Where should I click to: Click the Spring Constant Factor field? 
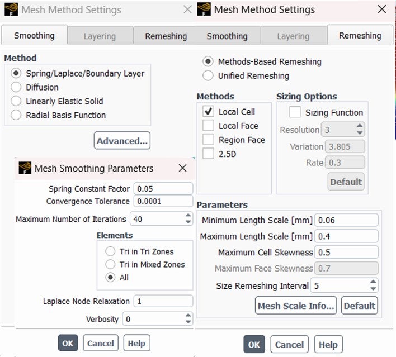pos(163,189)
